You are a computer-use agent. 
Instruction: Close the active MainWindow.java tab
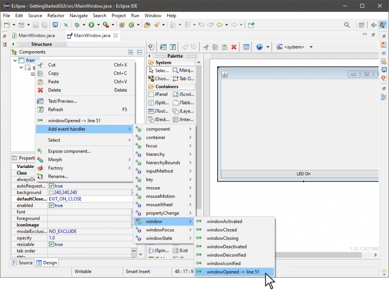(x=116, y=35)
